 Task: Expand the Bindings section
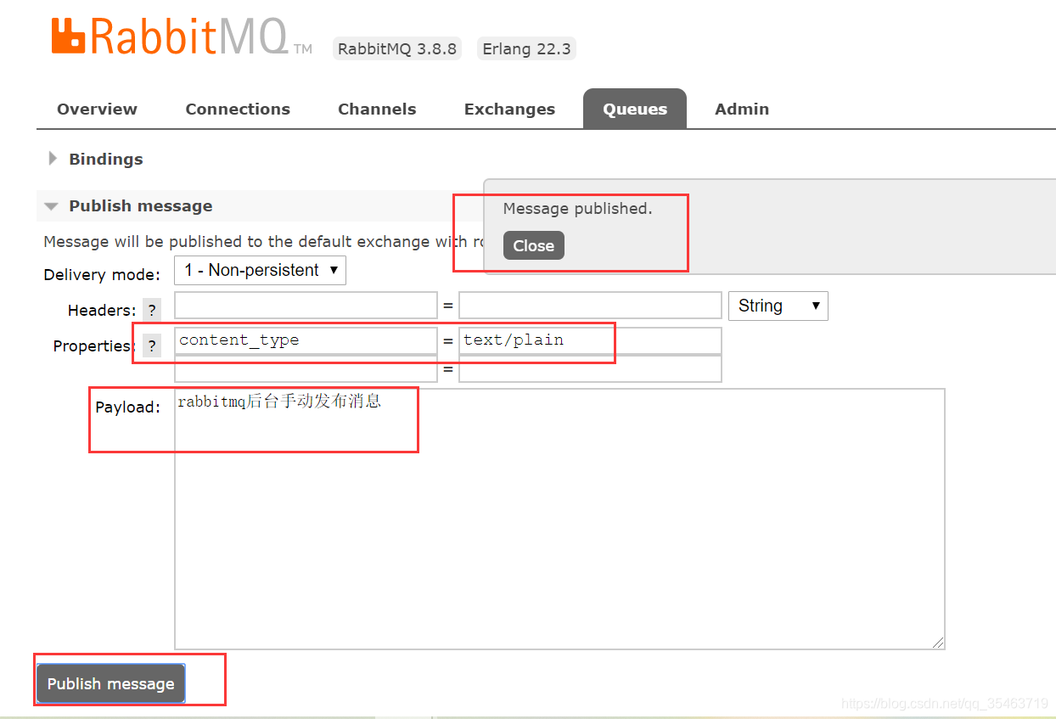[x=105, y=159]
